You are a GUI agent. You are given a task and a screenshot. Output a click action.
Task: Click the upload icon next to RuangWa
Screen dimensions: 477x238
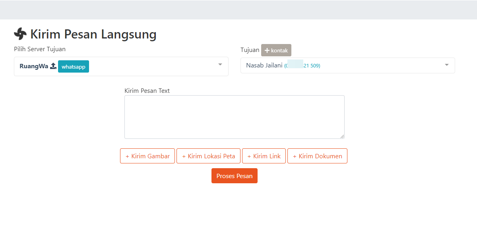53,66
